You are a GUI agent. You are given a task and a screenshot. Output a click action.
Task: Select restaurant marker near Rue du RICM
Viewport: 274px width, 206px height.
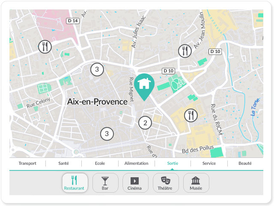tap(191, 115)
